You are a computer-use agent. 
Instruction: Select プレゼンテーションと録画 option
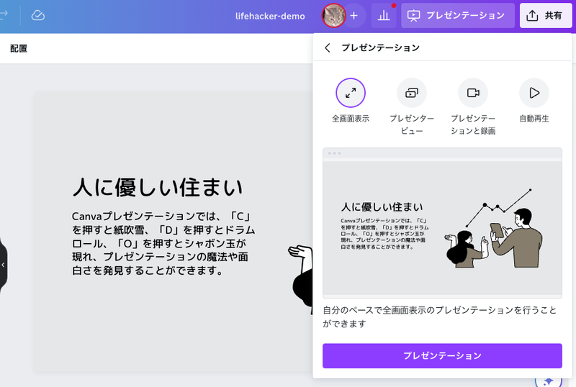click(473, 106)
